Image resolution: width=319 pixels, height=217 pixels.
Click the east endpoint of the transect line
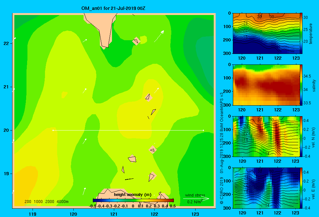(x=204, y=130)
